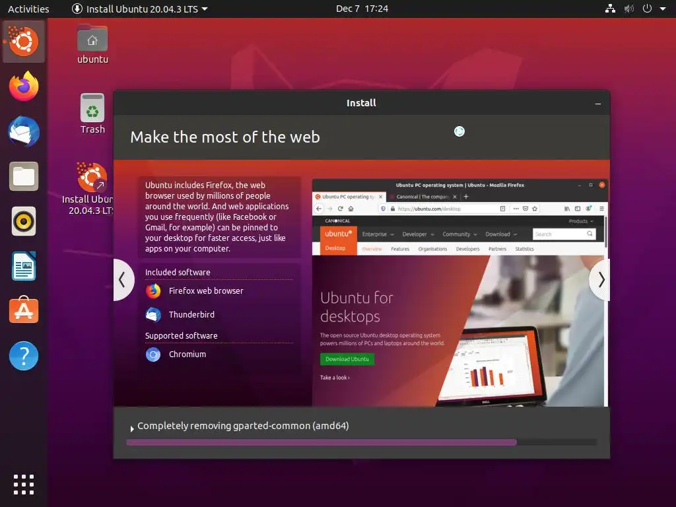Click the search magnifier on ubuntu.com page
676x507 pixels.
coord(590,234)
